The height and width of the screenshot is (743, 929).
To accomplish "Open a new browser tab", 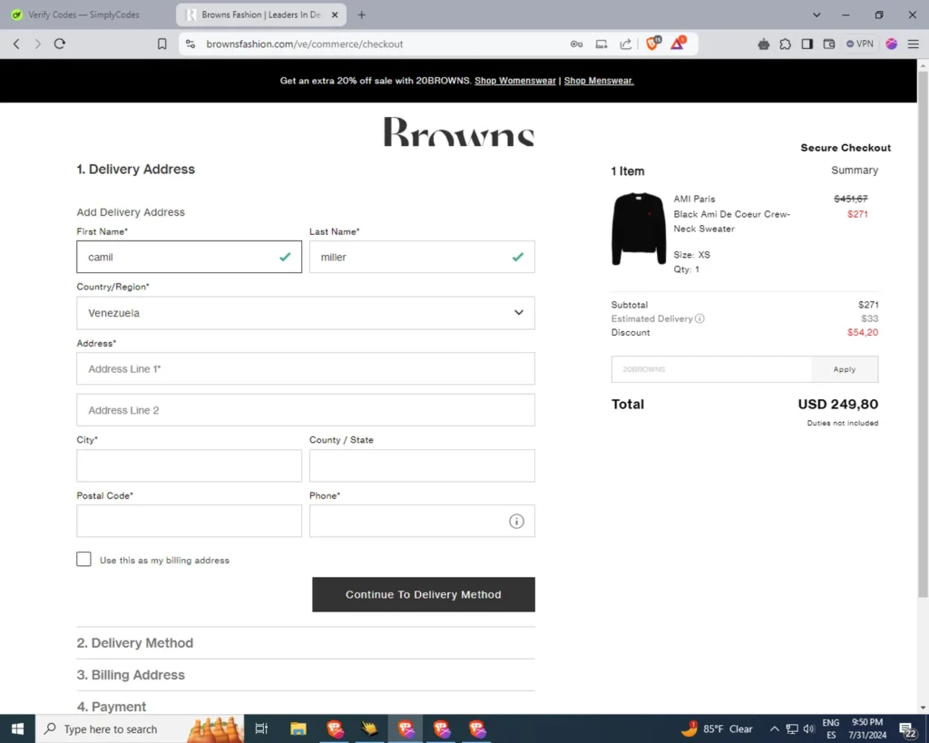I will (x=362, y=15).
